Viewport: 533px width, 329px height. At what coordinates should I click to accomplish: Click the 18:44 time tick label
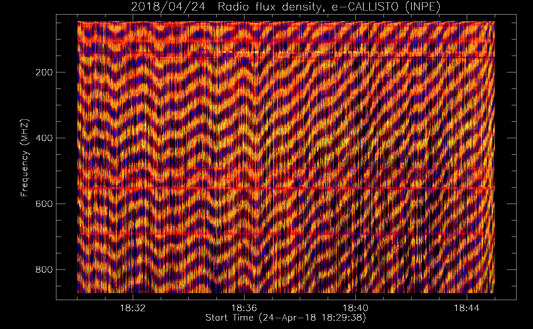pyautogui.click(x=467, y=308)
